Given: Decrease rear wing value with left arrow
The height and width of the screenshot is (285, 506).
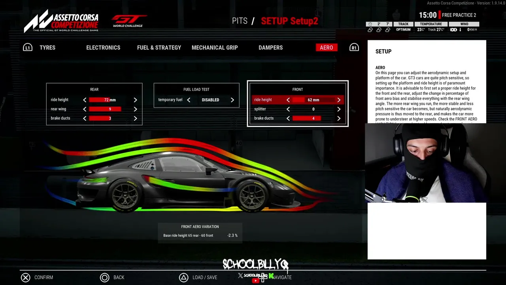Looking at the screenshot, I should tap(85, 109).
